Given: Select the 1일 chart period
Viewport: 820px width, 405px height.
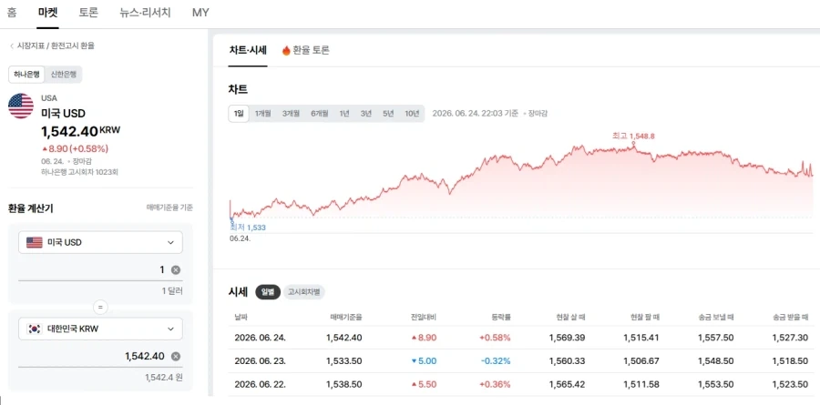Looking at the screenshot, I should point(239,114).
